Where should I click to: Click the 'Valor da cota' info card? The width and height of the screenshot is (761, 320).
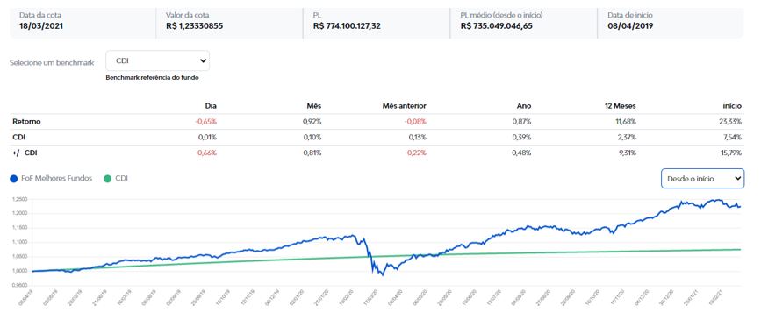click(x=229, y=23)
